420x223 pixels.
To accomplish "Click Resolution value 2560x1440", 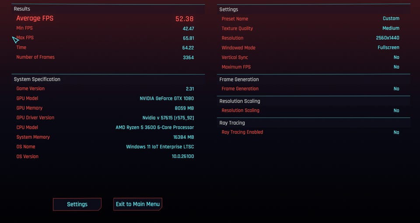I will click(388, 38).
